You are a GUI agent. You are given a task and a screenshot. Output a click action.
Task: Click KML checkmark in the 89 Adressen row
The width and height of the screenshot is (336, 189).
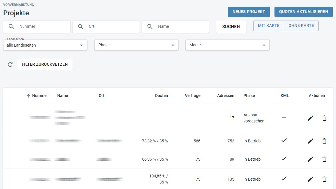pos(284,158)
